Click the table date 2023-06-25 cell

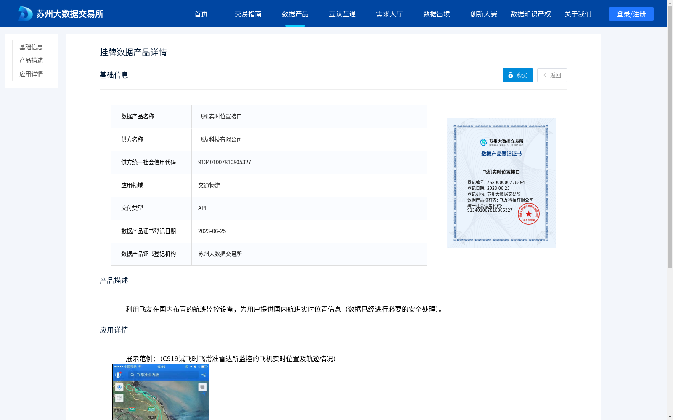click(309, 231)
